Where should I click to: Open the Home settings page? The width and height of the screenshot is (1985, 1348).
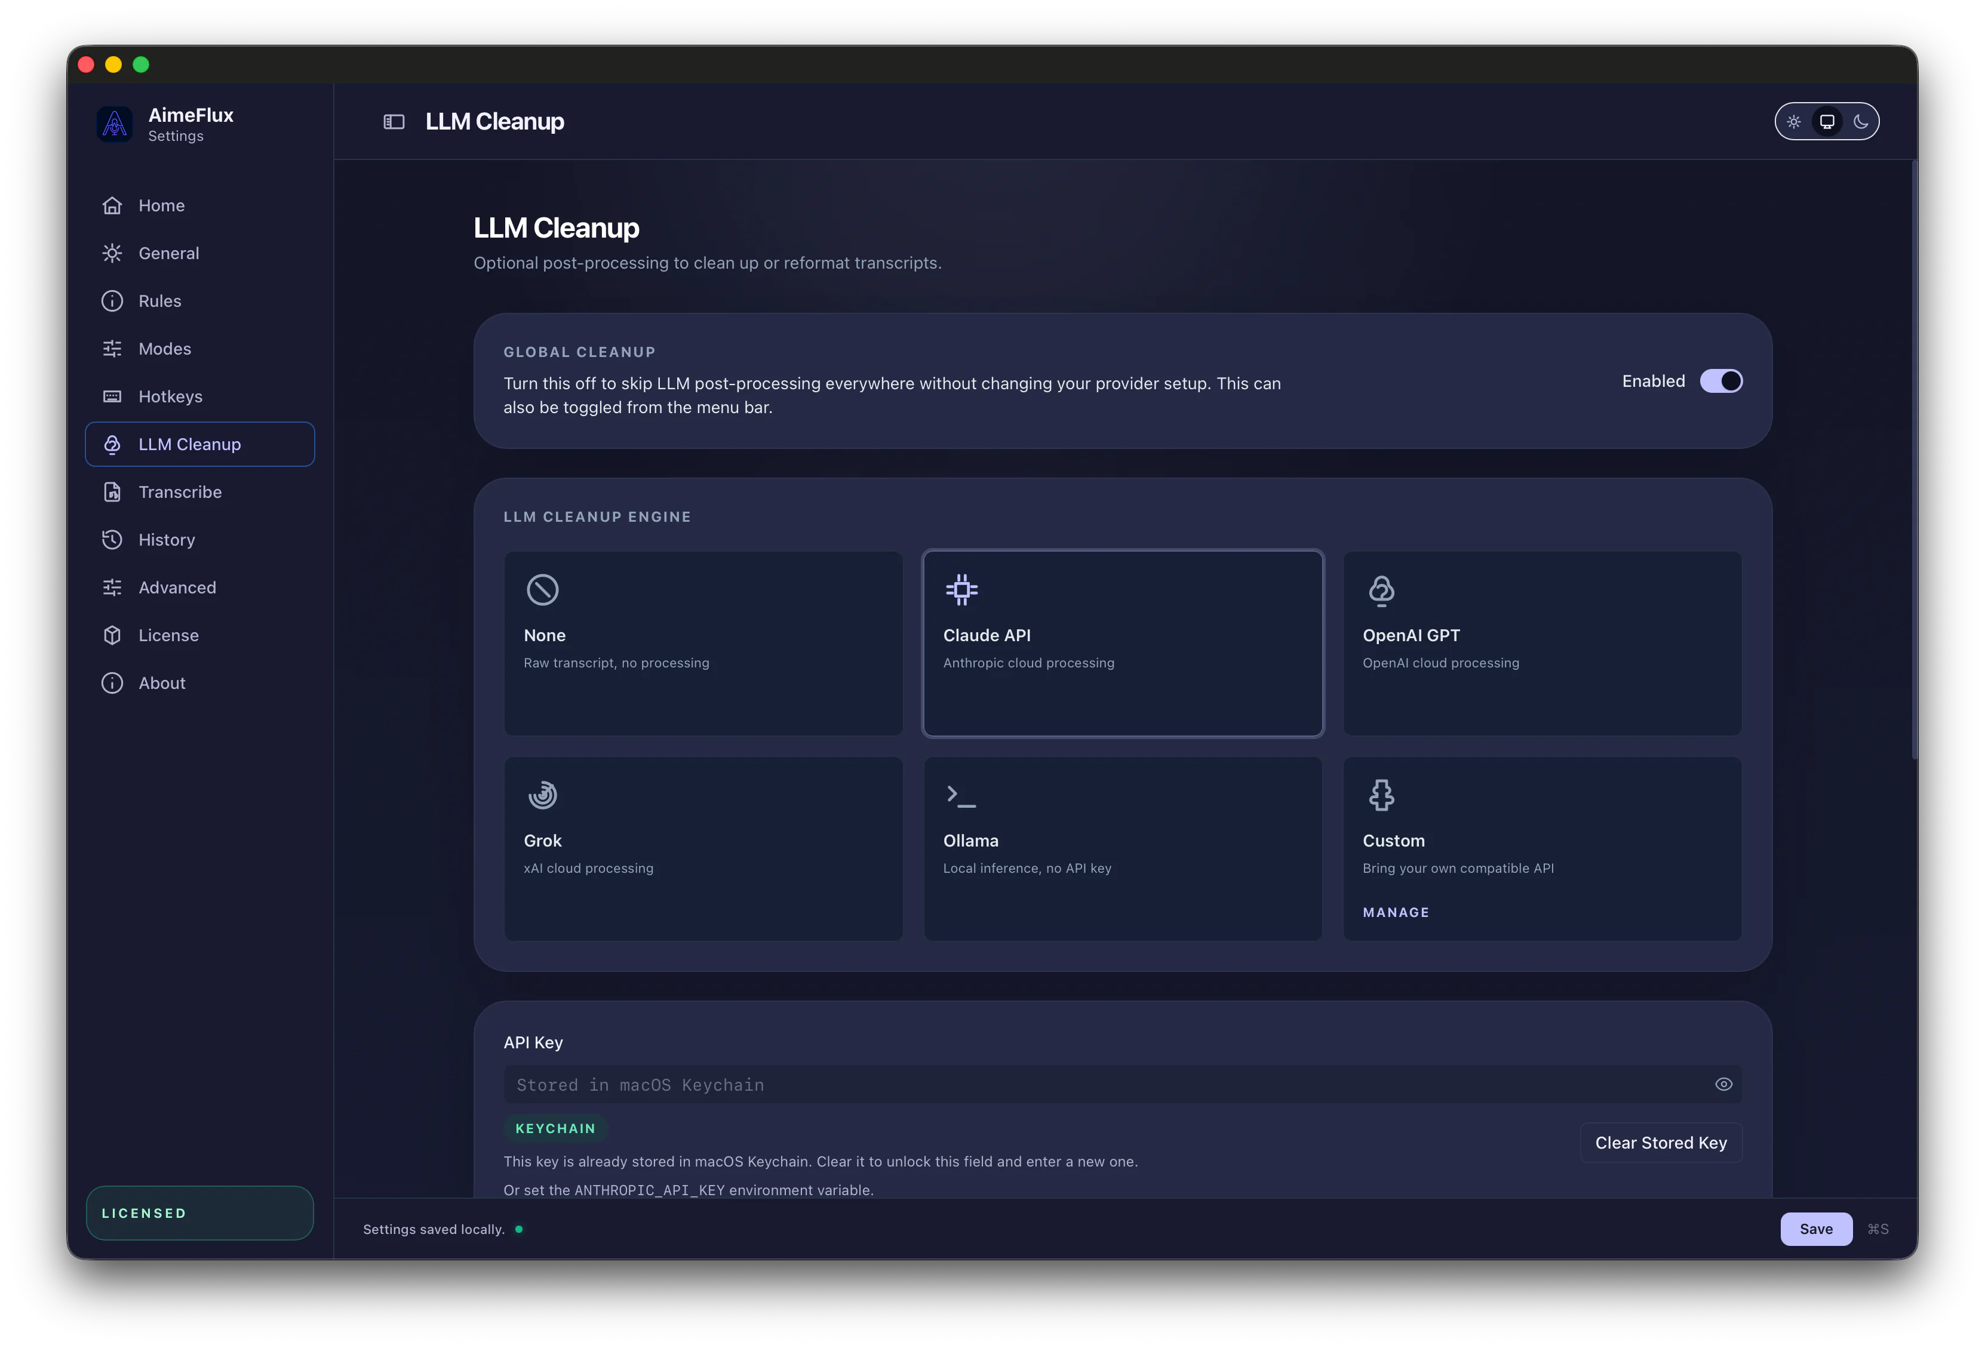coord(200,206)
